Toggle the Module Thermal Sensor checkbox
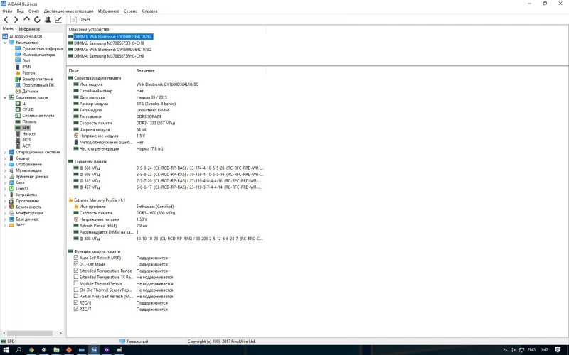 click(77, 283)
